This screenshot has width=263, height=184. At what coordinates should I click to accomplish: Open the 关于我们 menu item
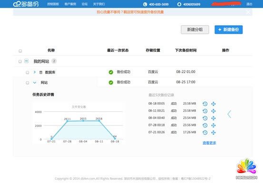point(99,4)
